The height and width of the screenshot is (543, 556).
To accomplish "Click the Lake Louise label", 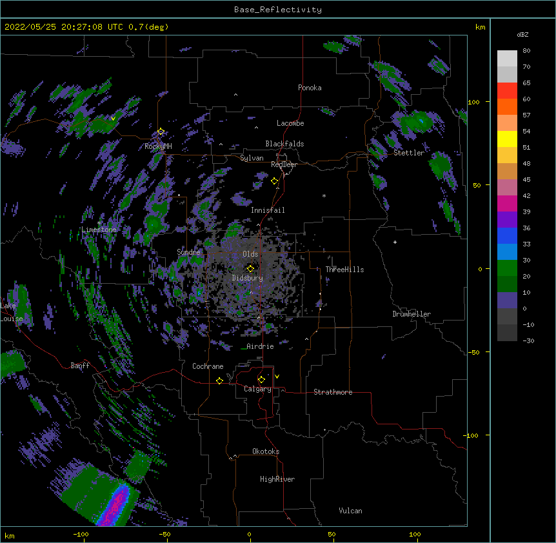I will [12, 312].
